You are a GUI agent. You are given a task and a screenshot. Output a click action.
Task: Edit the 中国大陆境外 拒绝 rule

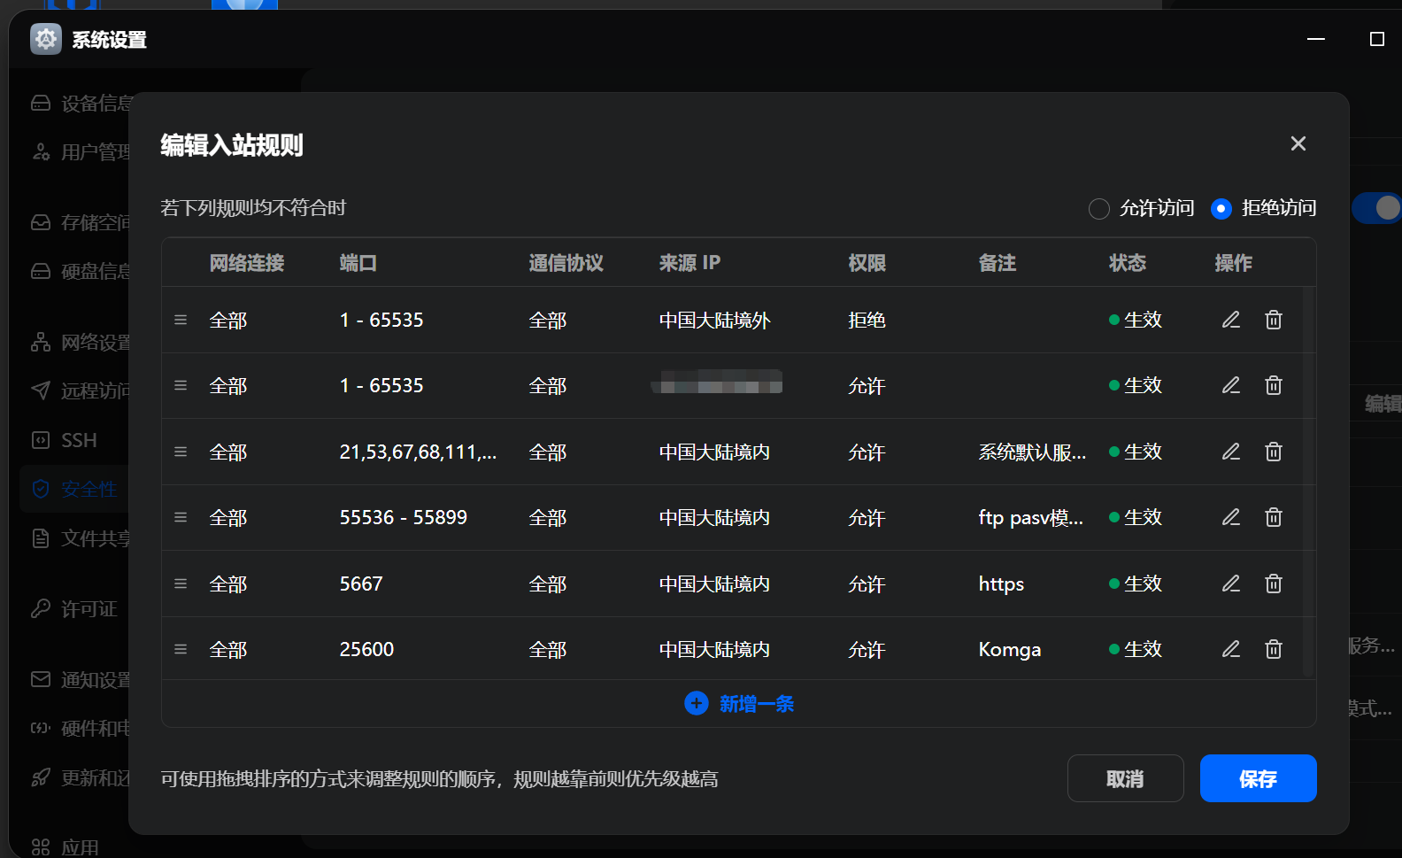coord(1231,320)
